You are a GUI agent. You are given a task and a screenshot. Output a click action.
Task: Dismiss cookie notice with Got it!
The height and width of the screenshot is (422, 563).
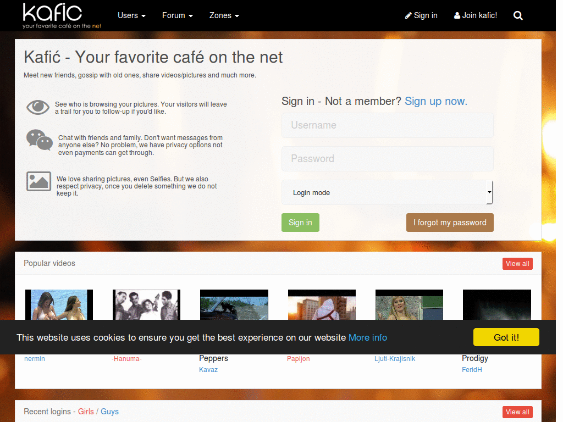coord(506,337)
